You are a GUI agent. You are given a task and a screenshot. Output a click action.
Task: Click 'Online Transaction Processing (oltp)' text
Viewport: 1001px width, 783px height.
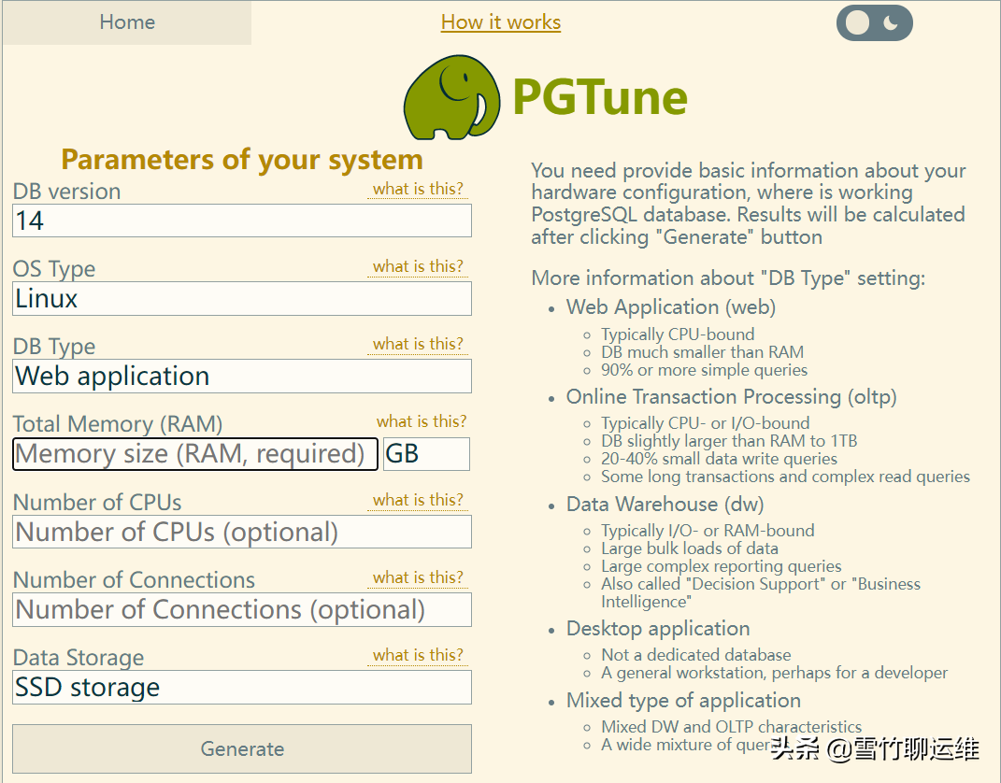tap(732, 397)
